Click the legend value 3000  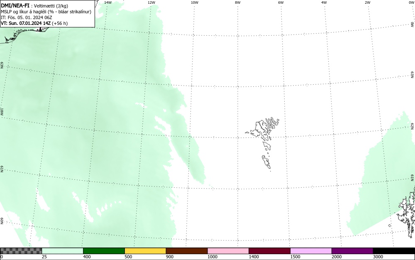pos(378,257)
